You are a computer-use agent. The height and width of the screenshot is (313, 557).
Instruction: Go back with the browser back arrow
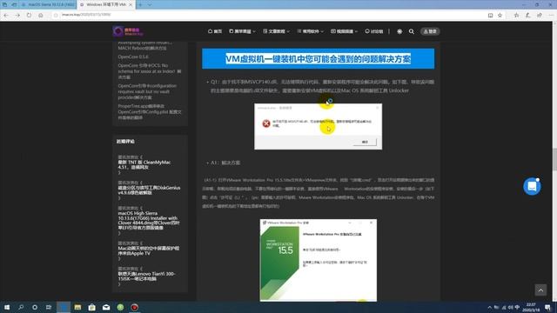tap(6, 16)
